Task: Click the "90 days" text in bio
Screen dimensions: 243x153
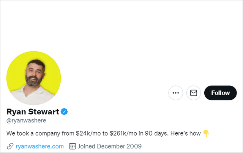Action: [x=157, y=133]
